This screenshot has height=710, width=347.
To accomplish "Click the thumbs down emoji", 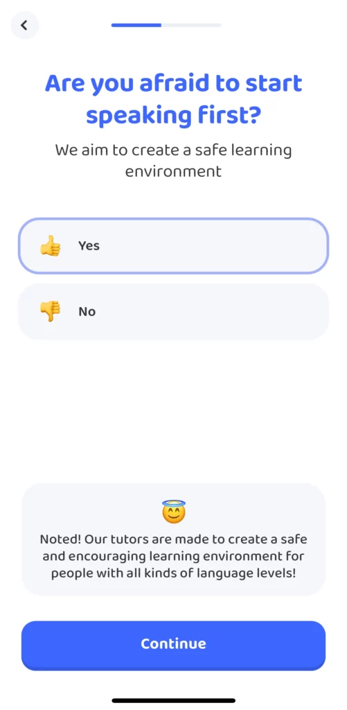I will tap(50, 311).
